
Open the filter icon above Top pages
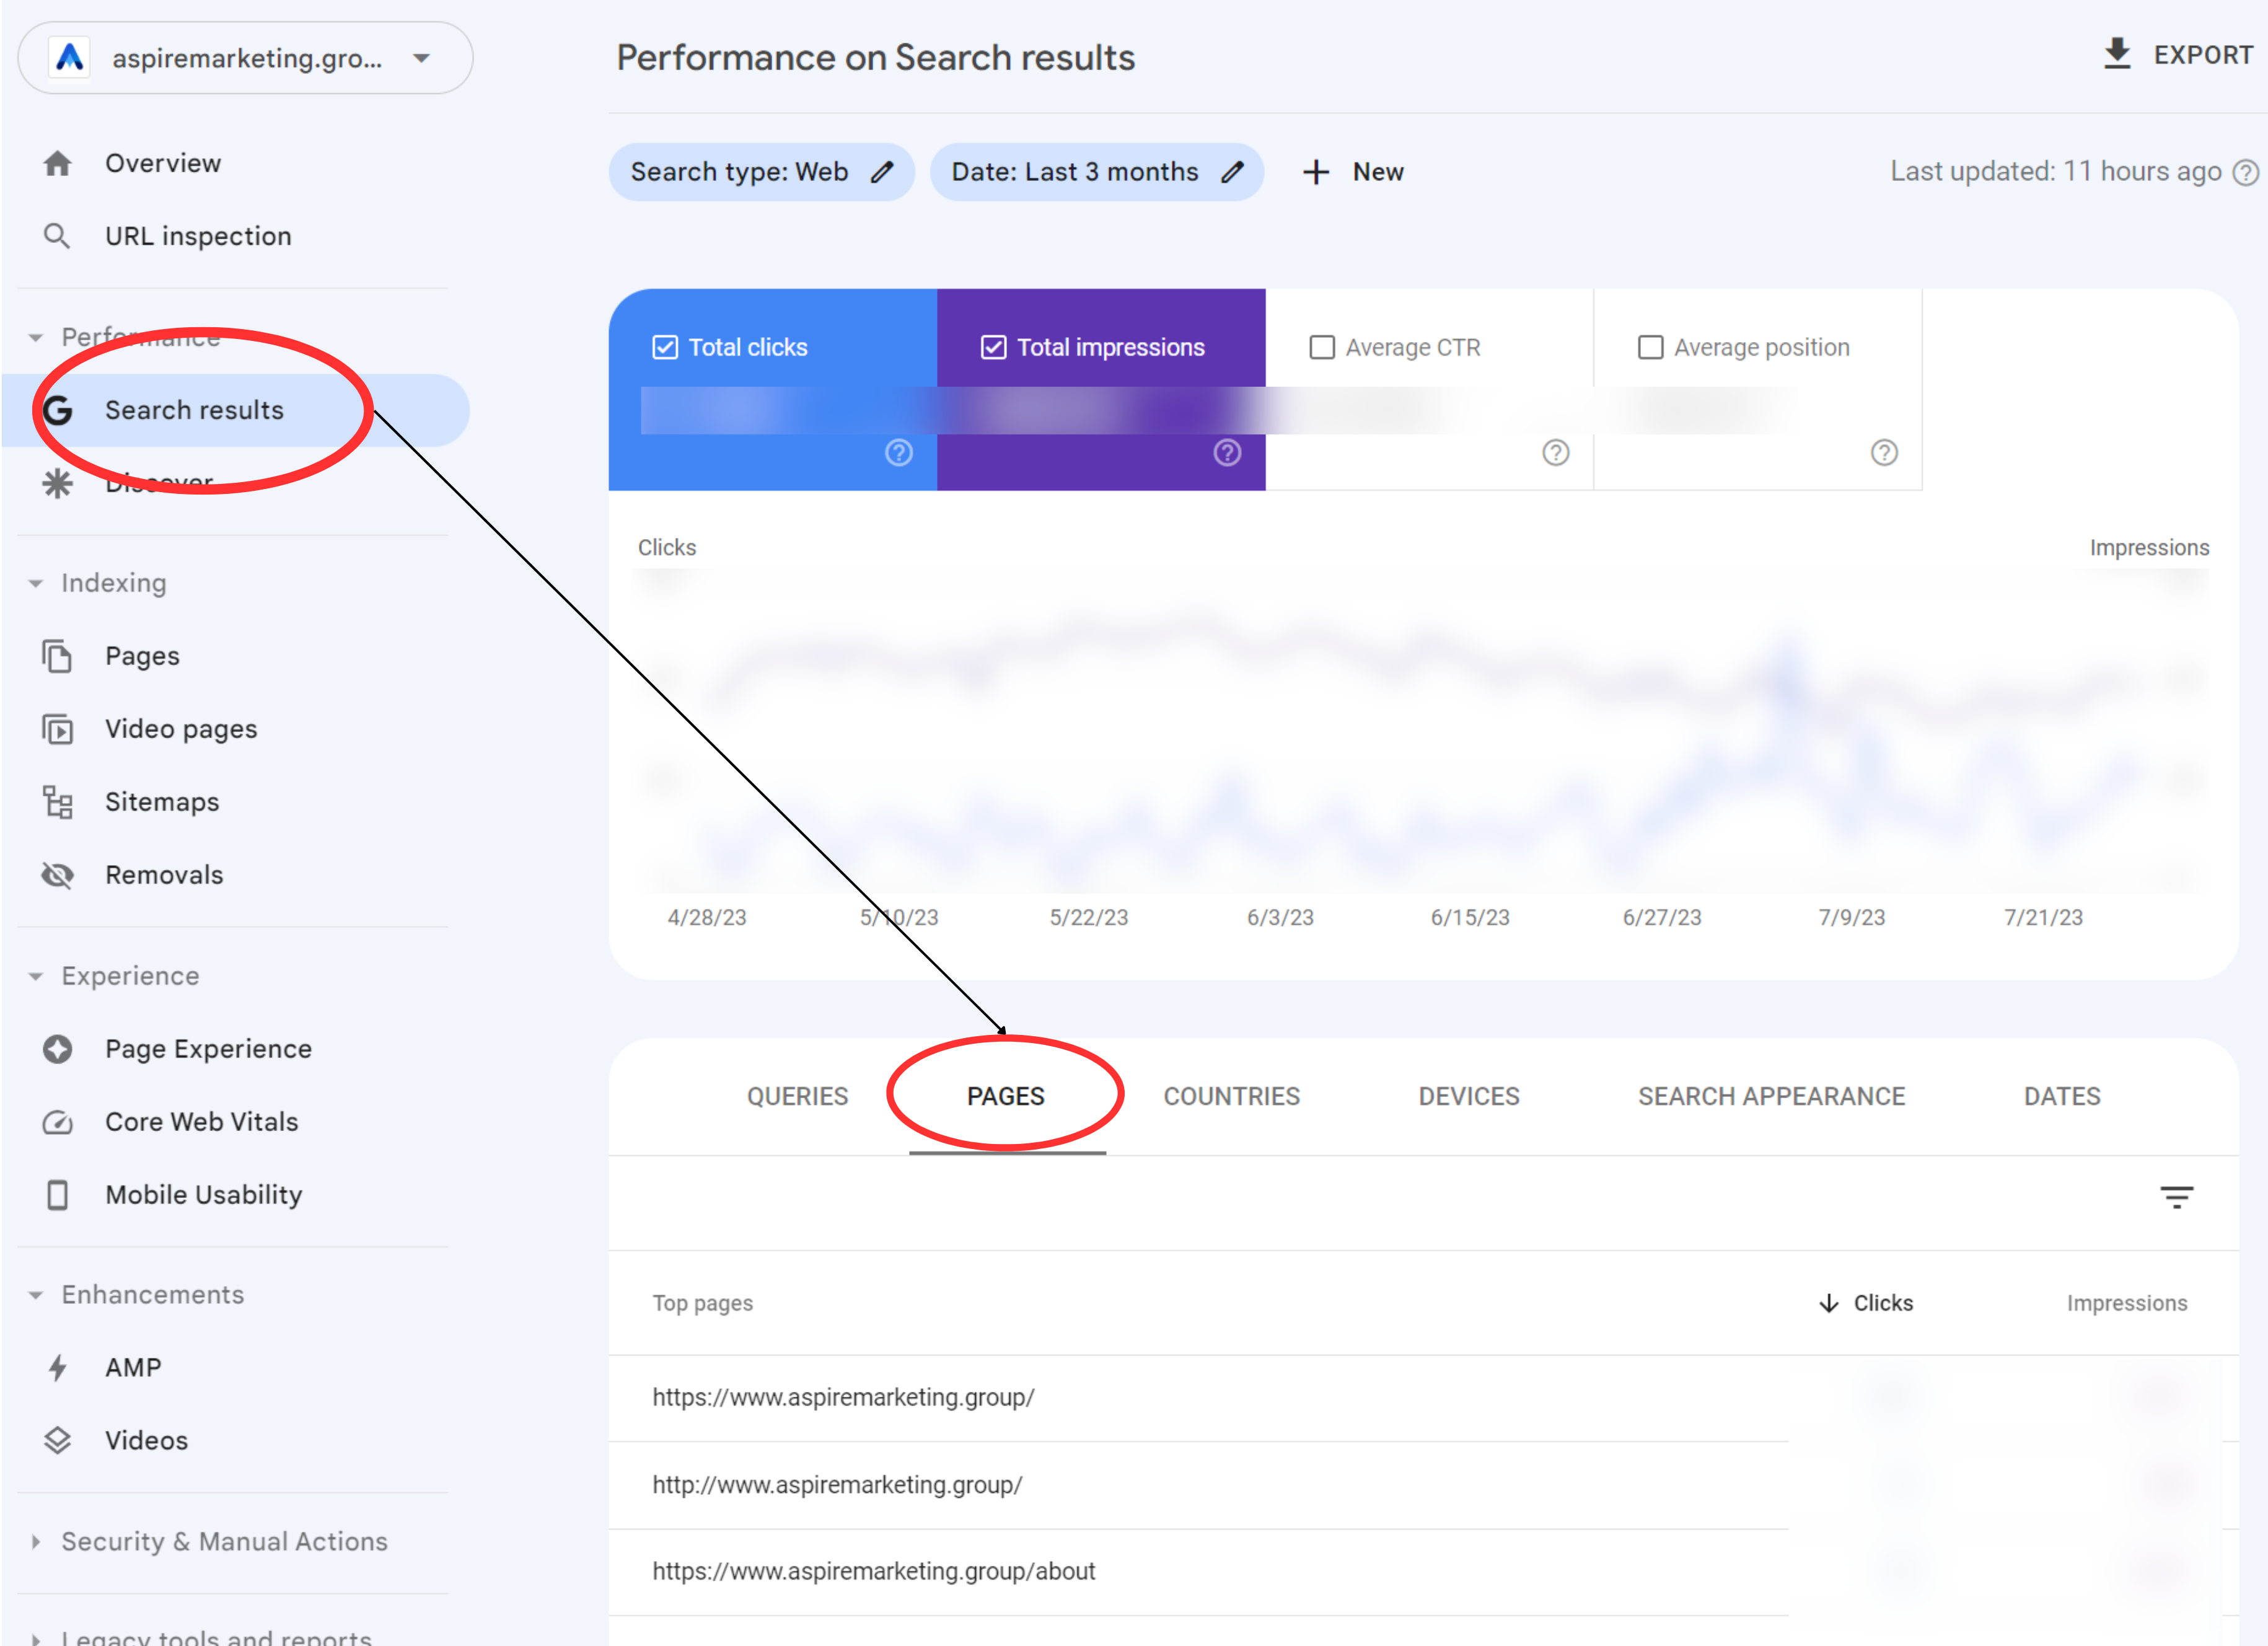pos(2178,1196)
